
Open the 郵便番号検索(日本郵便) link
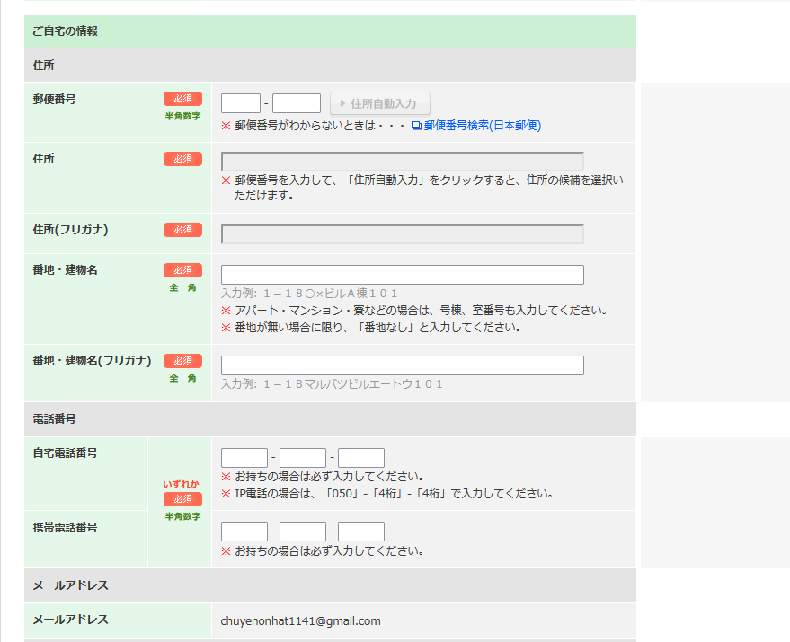(x=482, y=126)
